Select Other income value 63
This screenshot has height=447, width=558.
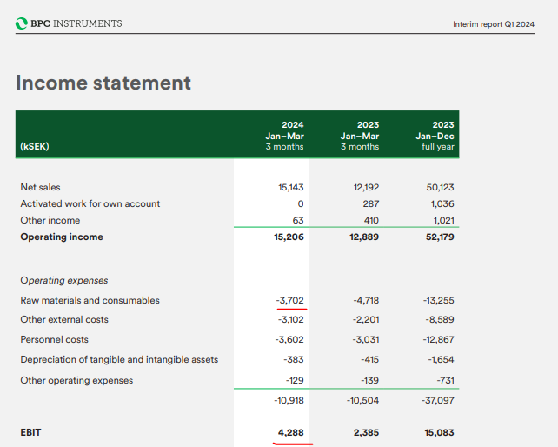(298, 221)
